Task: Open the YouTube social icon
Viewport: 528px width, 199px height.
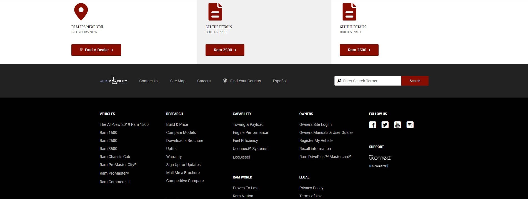Action: 397,125
